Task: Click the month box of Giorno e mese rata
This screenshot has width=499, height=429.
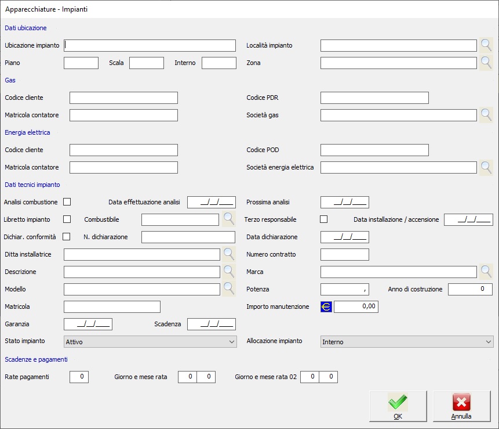Action: tap(206, 377)
